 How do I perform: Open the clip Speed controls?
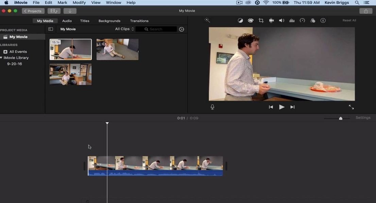pyautogui.click(x=302, y=20)
